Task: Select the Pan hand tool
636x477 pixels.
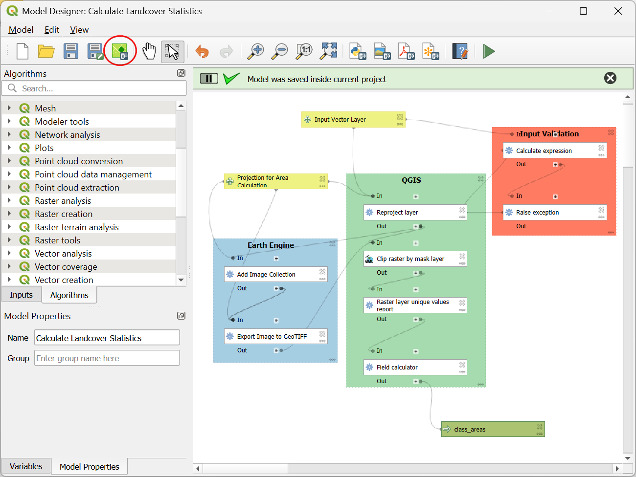Action: pyautogui.click(x=149, y=51)
